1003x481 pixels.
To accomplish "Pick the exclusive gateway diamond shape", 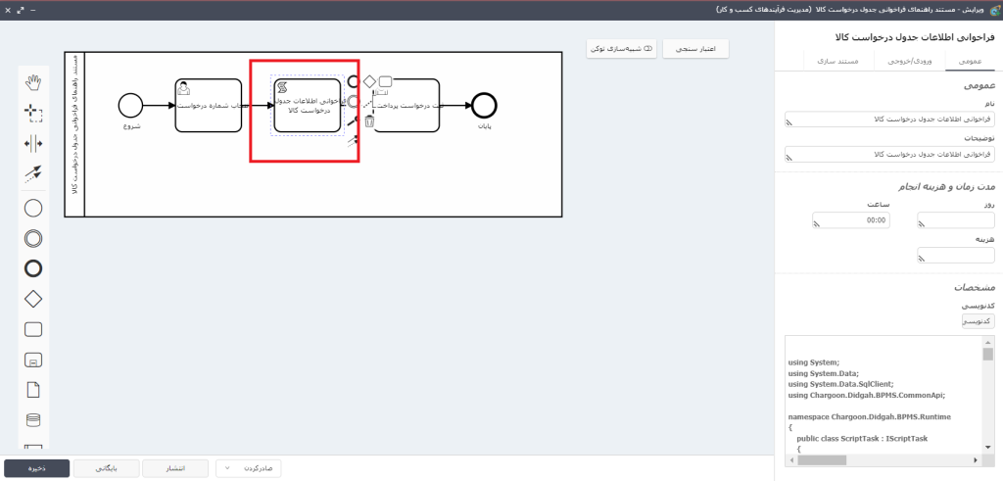I will pos(32,299).
